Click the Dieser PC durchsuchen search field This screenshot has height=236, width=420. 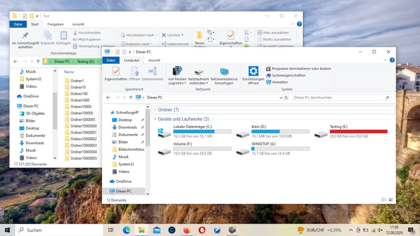click(339, 98)
